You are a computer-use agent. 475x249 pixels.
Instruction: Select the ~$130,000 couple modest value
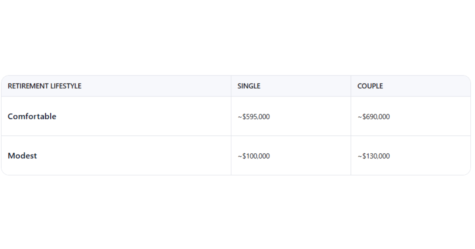coord(374,156)
